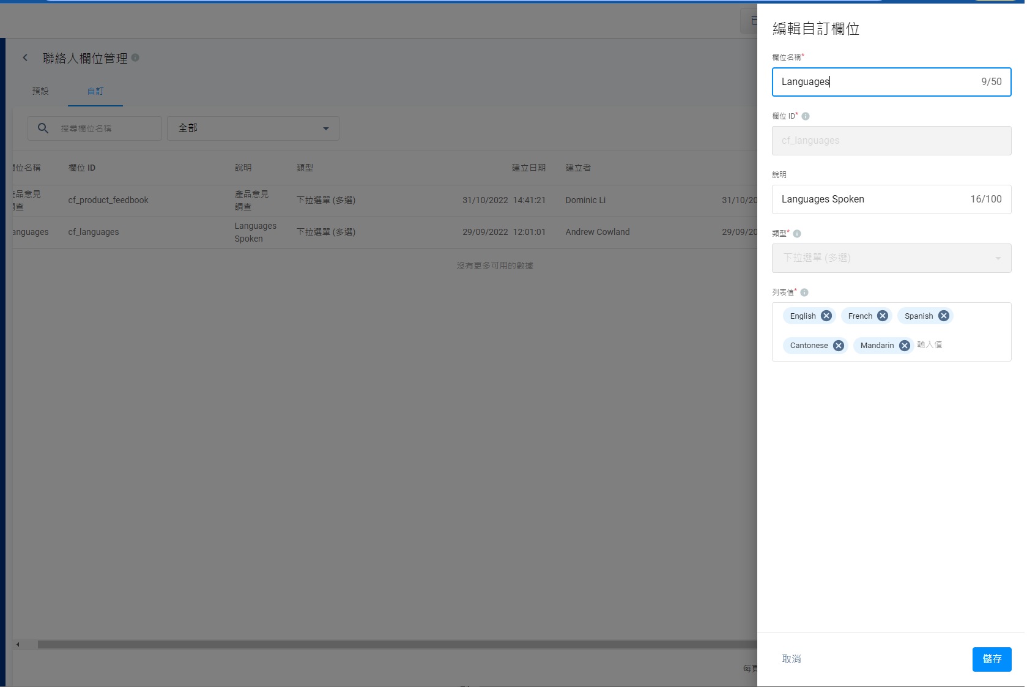Click creator name Andrew Cowland
The height and width of the screenshot is (687, 1027).
point(597,232)
